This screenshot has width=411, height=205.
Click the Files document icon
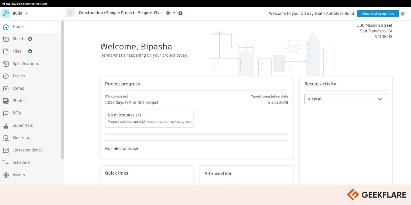(x=6, y=52)
